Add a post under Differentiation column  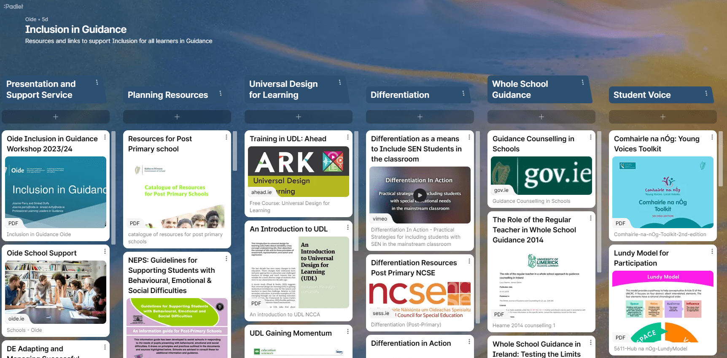pyautogui.click(x=420, y=117)
